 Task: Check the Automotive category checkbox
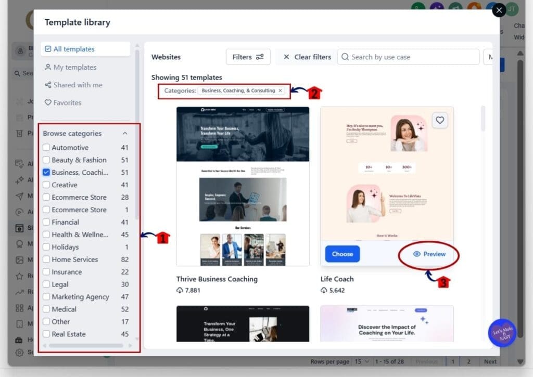46,147
